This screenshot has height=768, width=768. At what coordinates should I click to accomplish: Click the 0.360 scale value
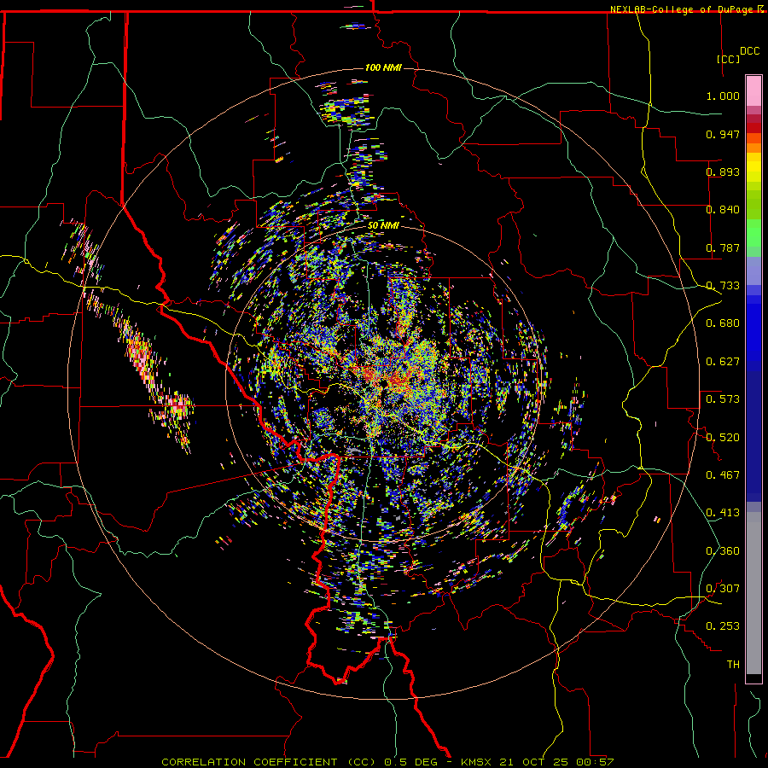point(723,551)
